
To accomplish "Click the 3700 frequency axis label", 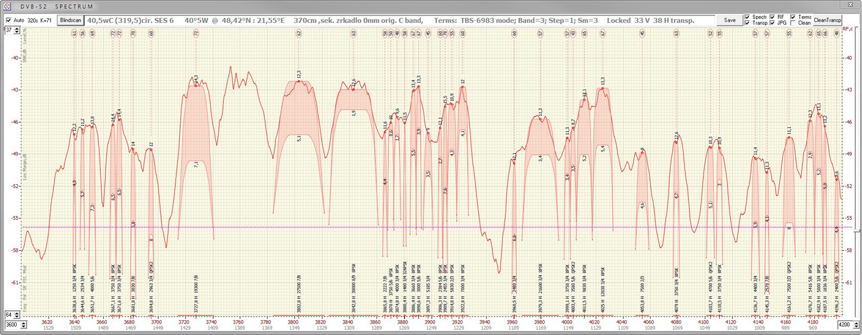I will tap(156, 322).
